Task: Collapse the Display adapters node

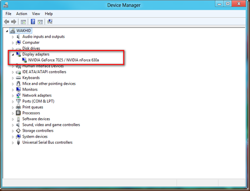Action: [13, 54]
